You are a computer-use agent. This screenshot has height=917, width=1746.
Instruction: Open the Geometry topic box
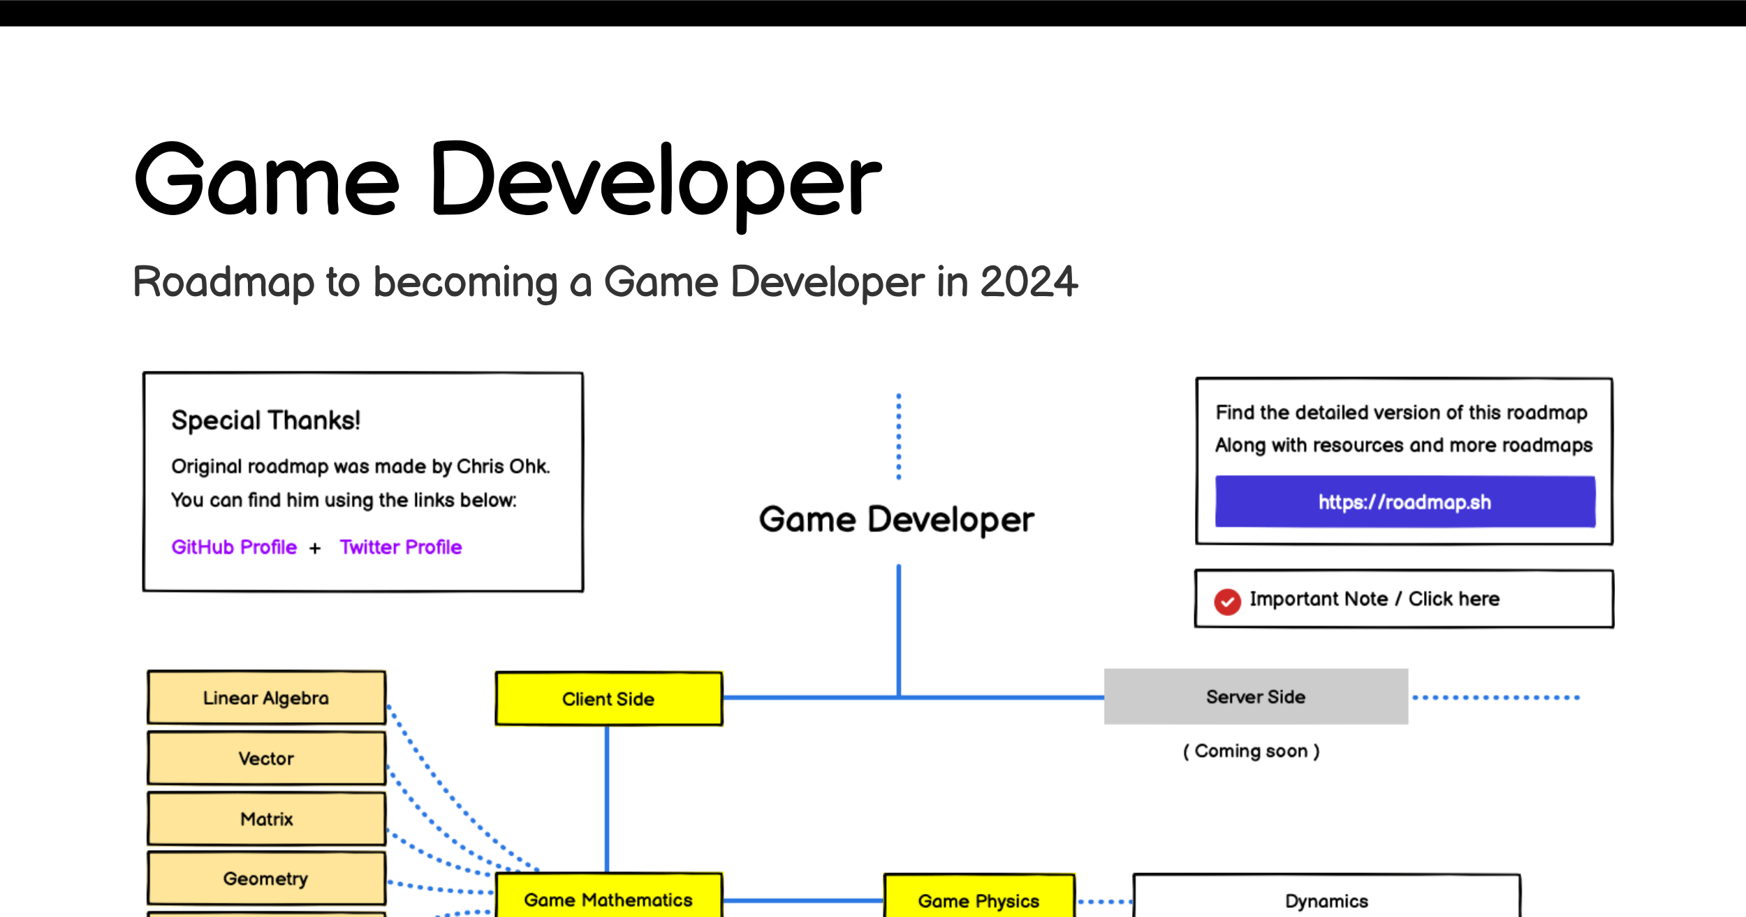266,878
